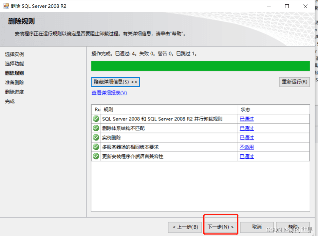Sort by 规则 column header
318x236 pixels.
point(169,110)
